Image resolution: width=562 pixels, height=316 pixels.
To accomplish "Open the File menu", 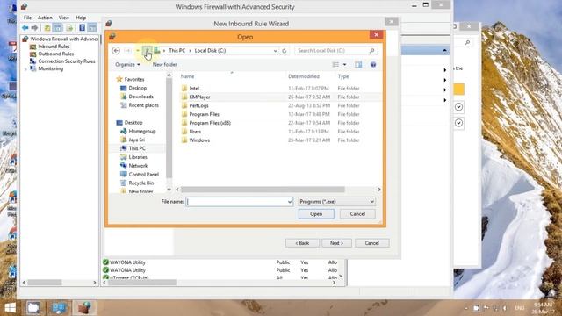I will pos(27,18).
